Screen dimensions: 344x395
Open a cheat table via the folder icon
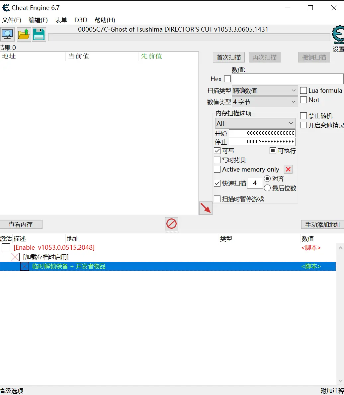[x=24, y=34]
